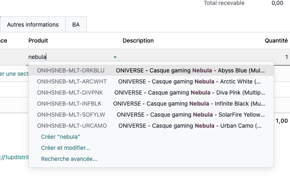
Task: Click the Total recevable label
Action: (224, 3)
